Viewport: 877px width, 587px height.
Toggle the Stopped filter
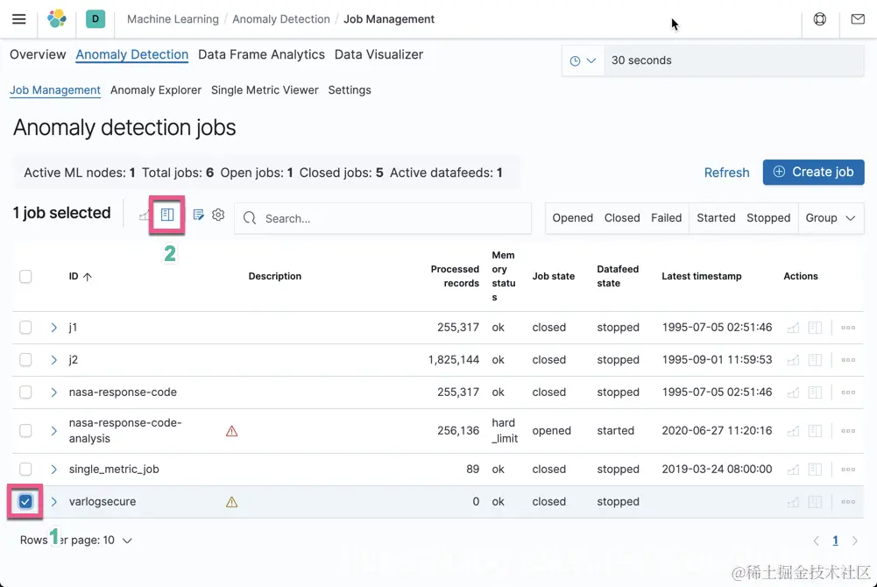coord(768,218)
